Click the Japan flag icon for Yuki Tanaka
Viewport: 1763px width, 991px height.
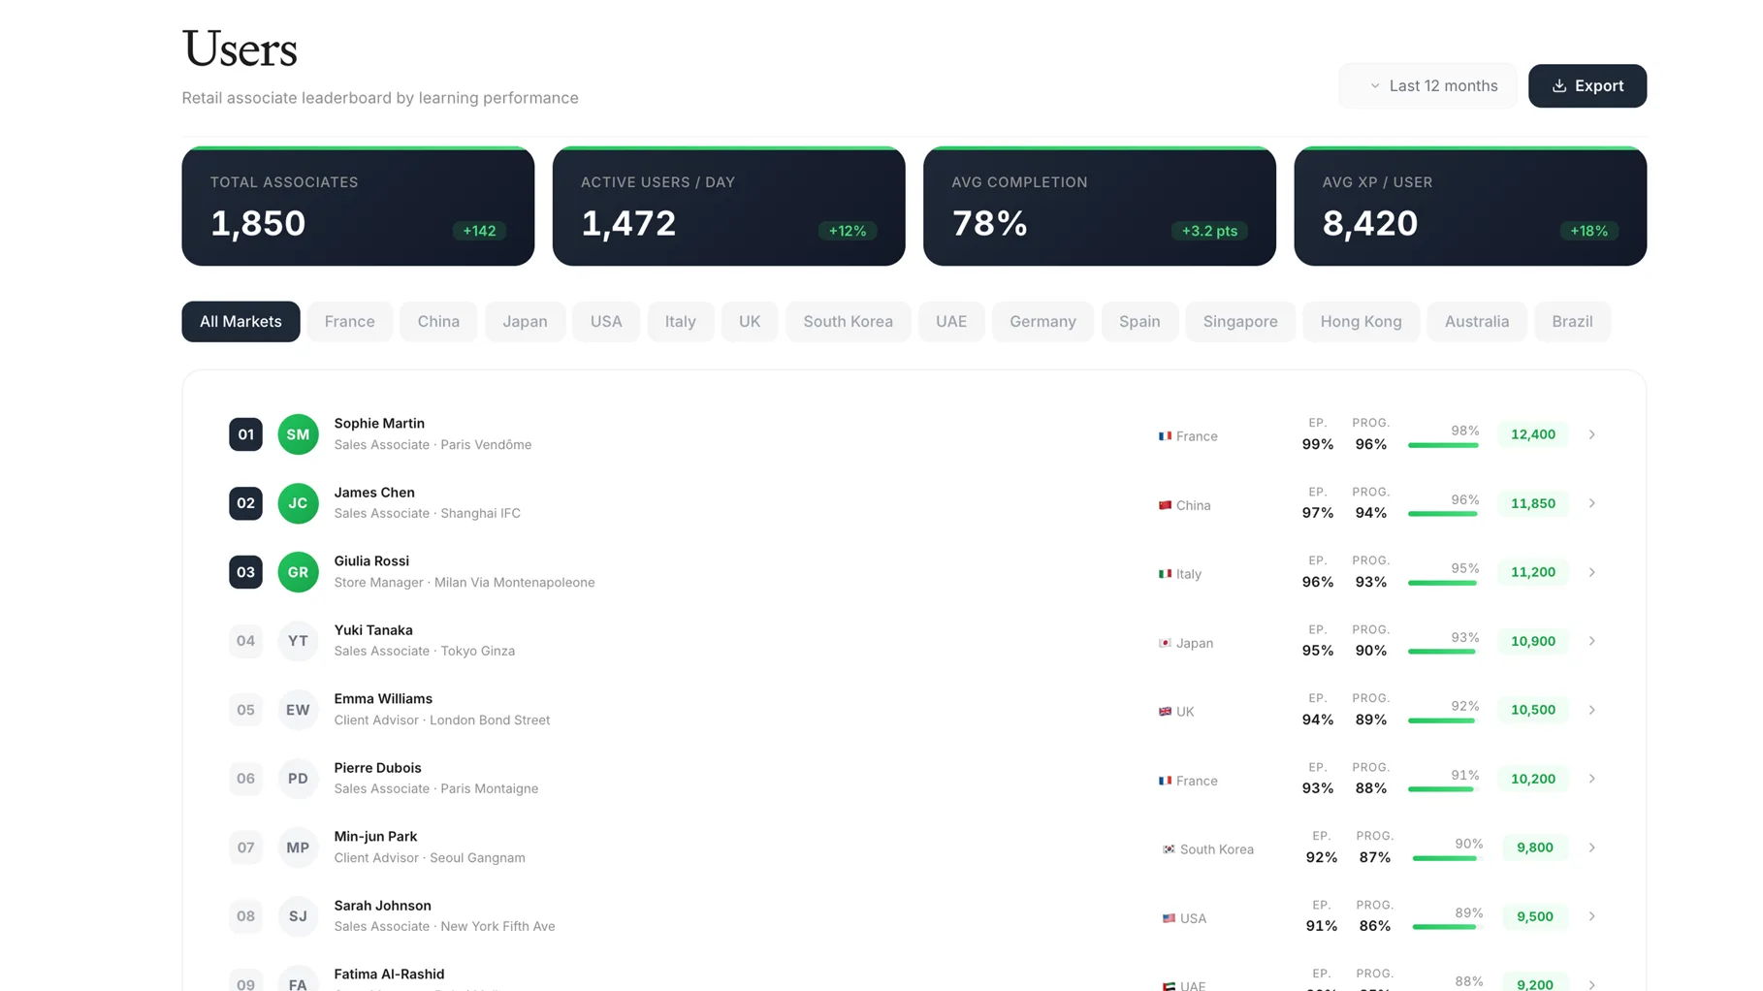click(1165, 643)
